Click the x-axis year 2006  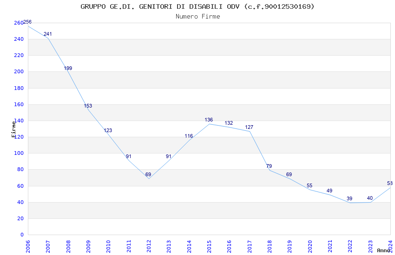(28, 247)
